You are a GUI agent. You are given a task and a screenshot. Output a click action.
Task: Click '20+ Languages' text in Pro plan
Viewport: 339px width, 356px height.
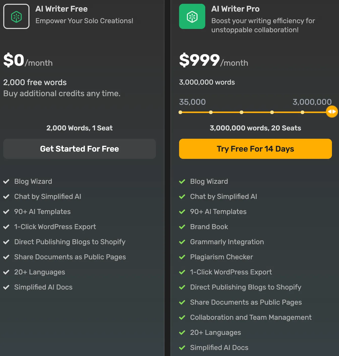(216, 332)
